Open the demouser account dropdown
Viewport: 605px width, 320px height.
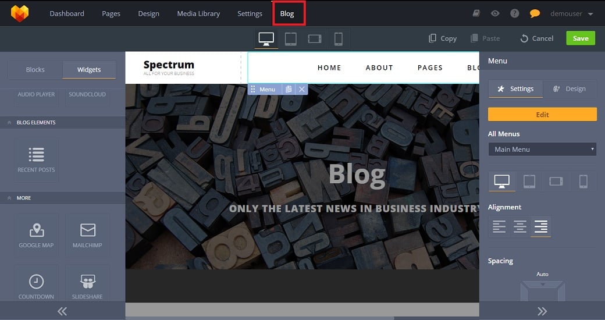pyautogui.click(x=572, y=13)
